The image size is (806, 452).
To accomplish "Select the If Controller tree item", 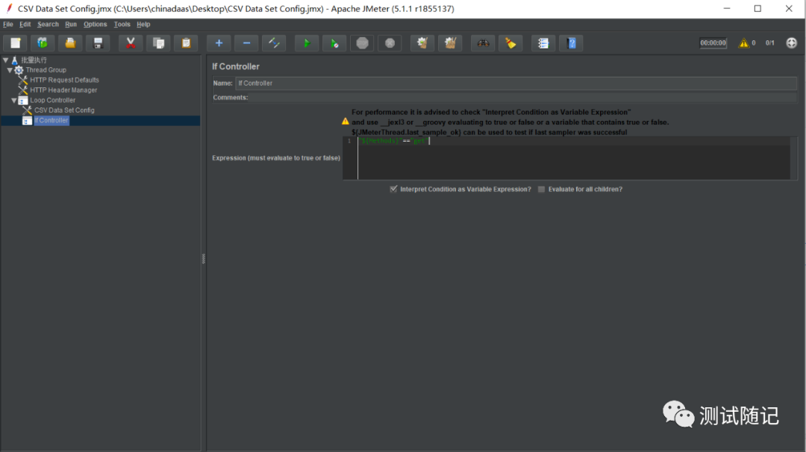I will (51, 120).
